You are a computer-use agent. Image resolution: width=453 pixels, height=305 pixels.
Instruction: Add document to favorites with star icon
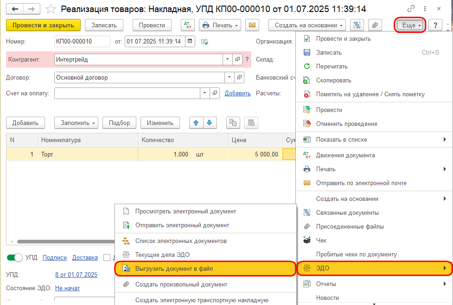coord(51,9)
